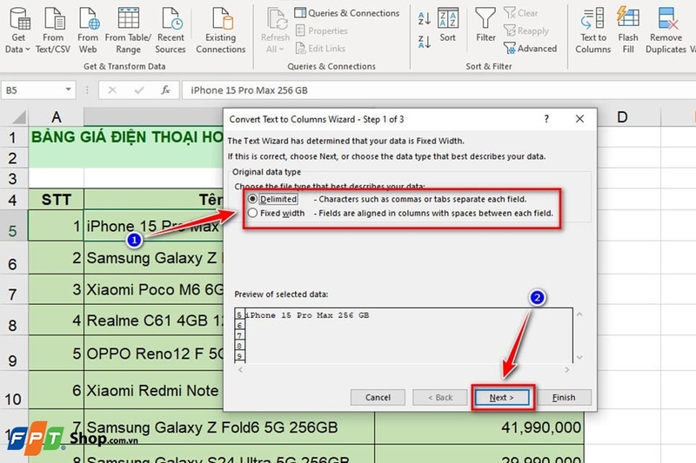Open Queries & Connections pane

tap(347, 13)
